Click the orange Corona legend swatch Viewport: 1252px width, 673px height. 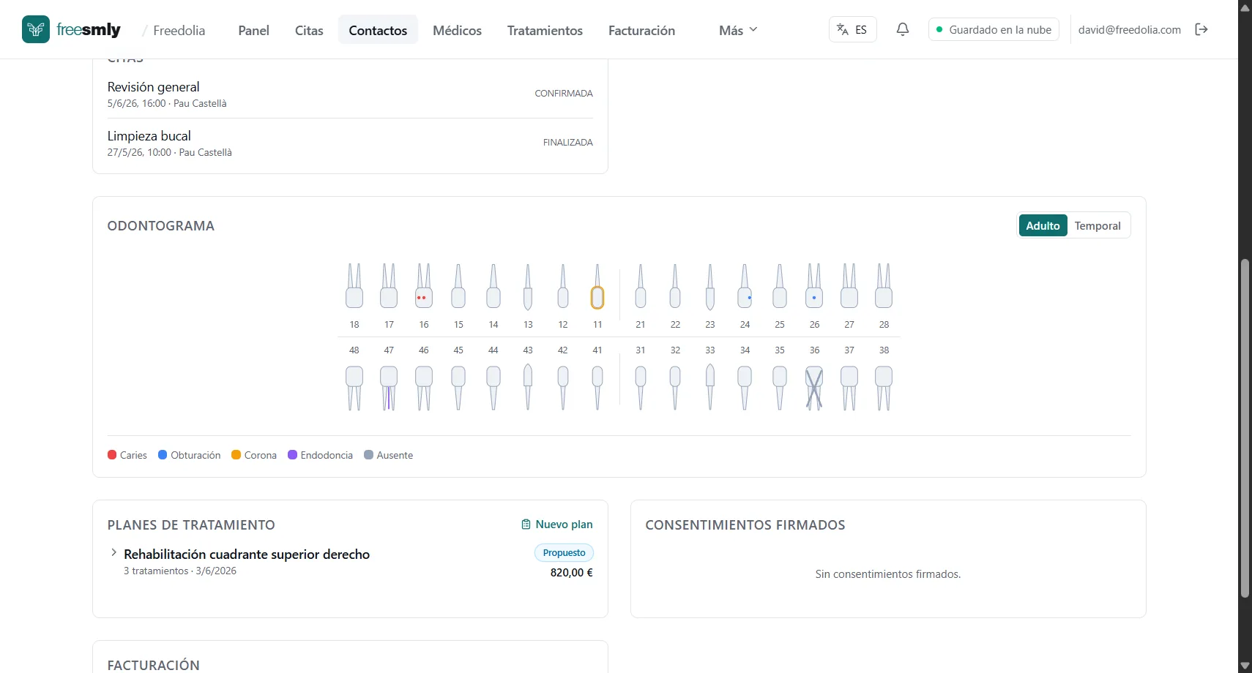tap(236, 455)
